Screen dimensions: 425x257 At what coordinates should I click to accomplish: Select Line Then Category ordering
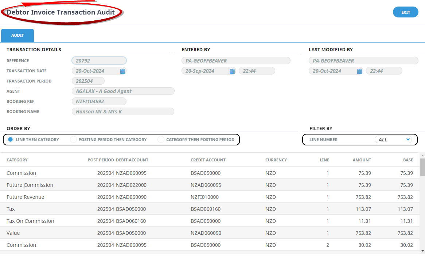pyautogui.click(x=11, y=140)
